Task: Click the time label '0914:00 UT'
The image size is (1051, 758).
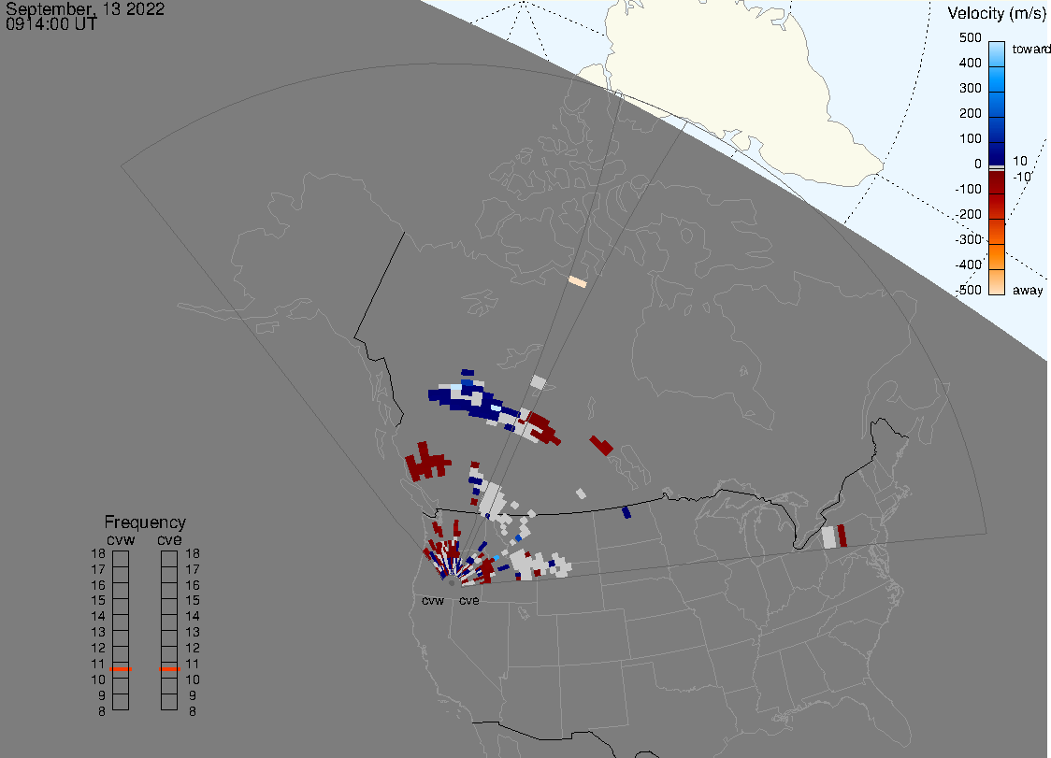Action: (50, 24)
